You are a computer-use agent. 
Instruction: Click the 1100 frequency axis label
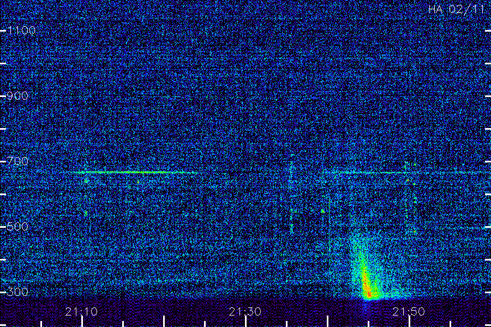22,31
